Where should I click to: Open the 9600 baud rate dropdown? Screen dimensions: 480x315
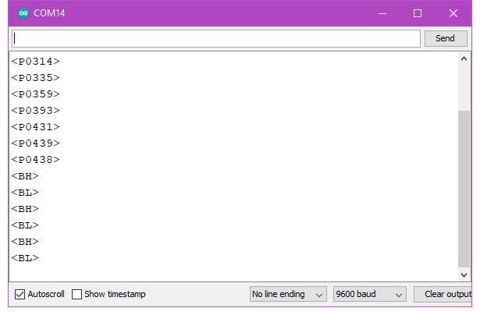(369, 294)
